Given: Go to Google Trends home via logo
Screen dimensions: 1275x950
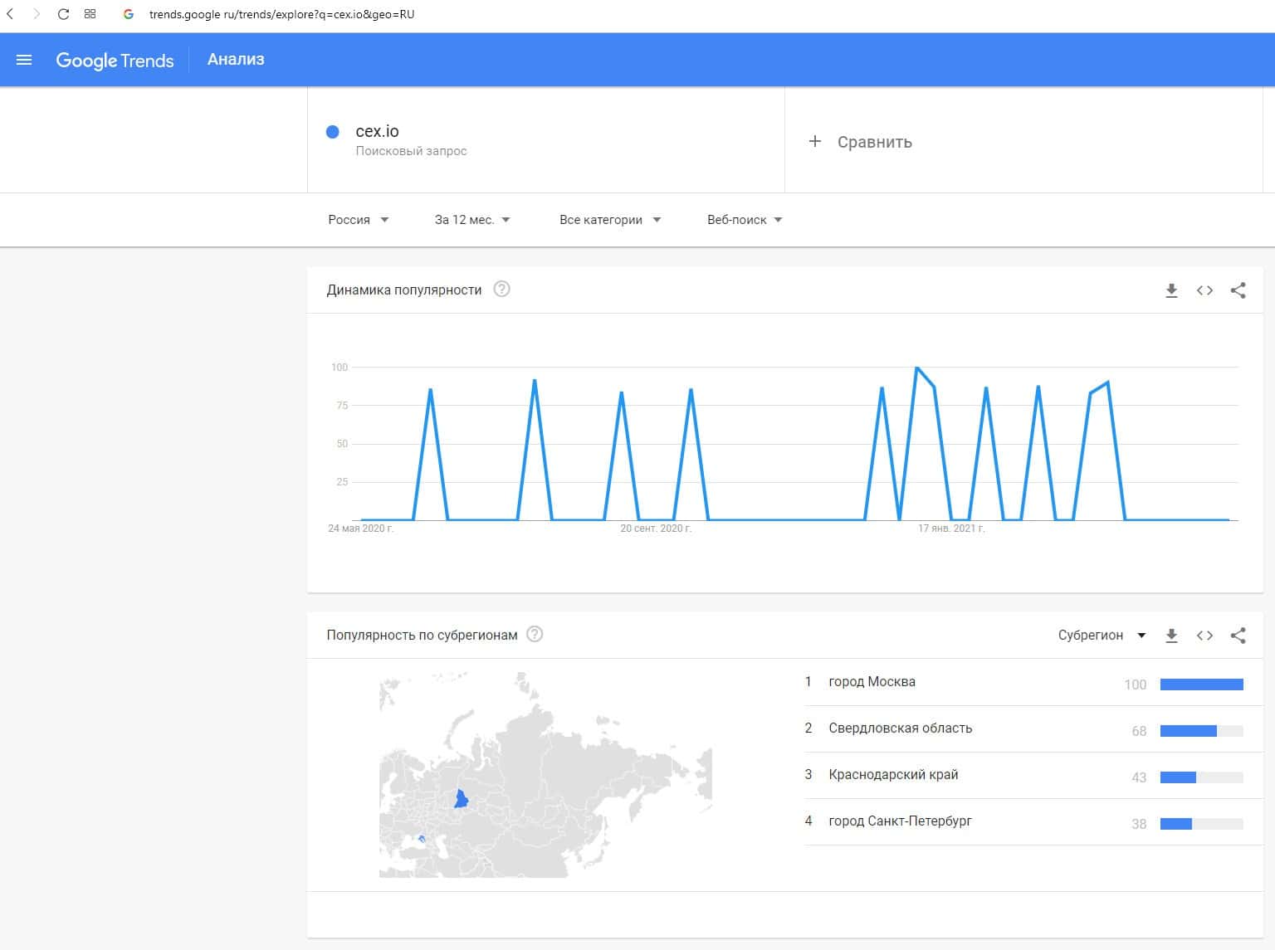Looking at the screenshot, I should 115,60.
